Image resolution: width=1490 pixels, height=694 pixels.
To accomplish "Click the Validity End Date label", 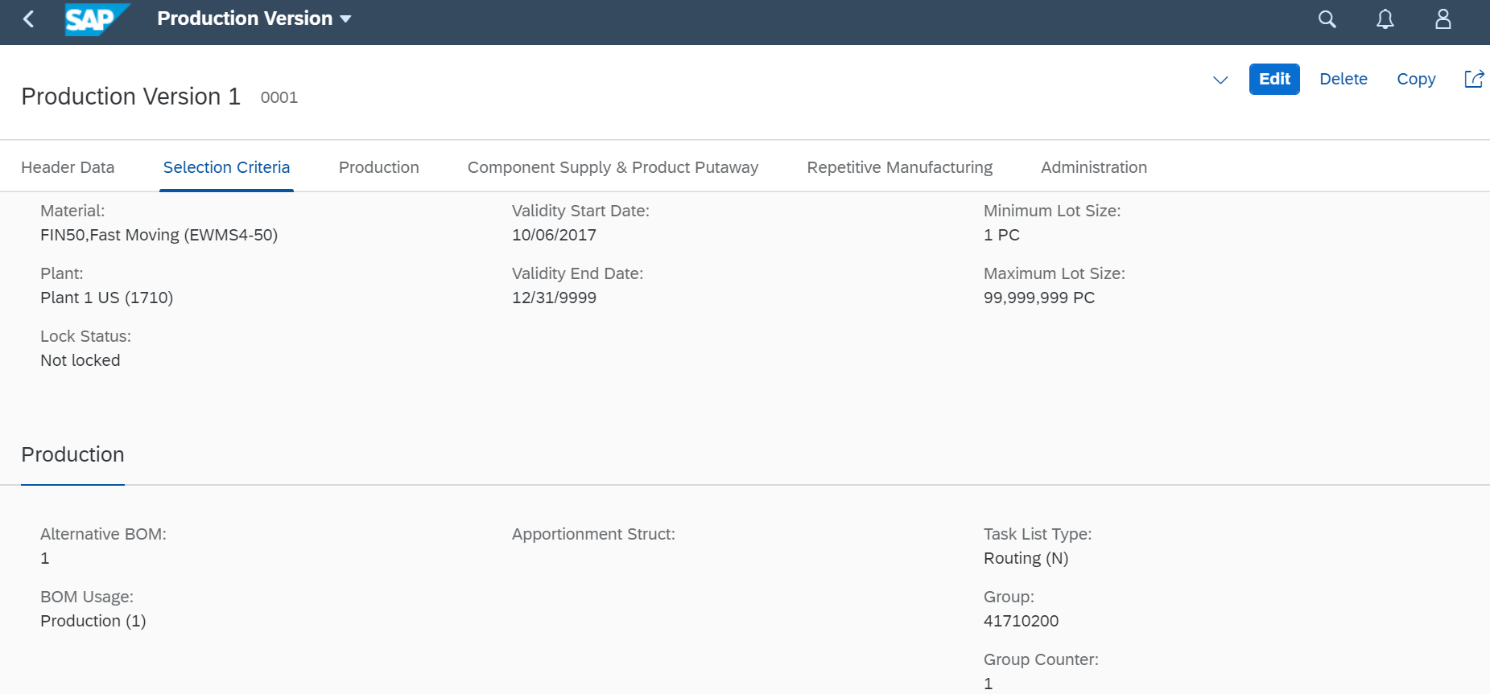I will tap(577, 273).
